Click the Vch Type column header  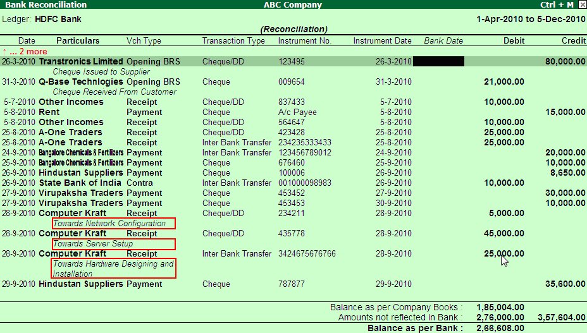tap(144, 41)
